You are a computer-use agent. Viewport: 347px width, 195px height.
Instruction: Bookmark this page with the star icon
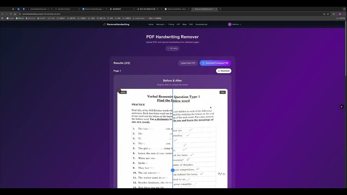(328, 14)
